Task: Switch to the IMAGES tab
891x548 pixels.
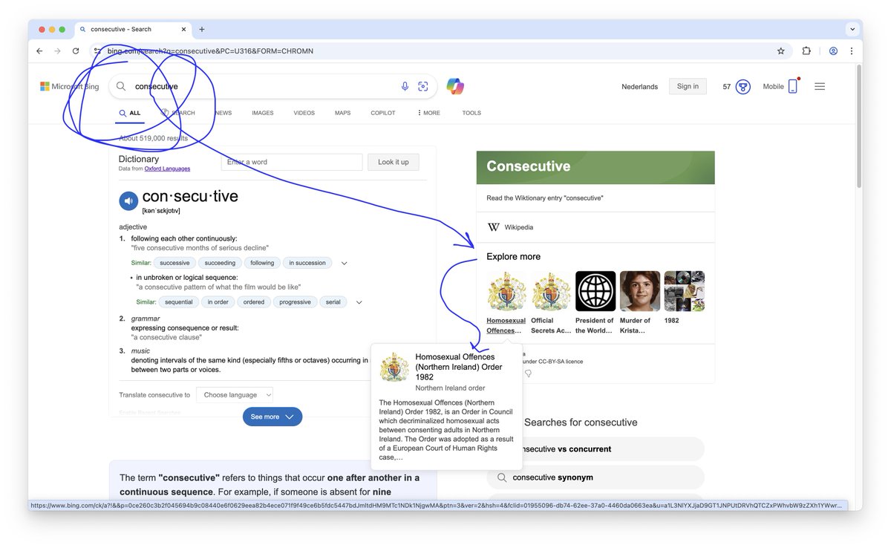Action: click(262, 113)
